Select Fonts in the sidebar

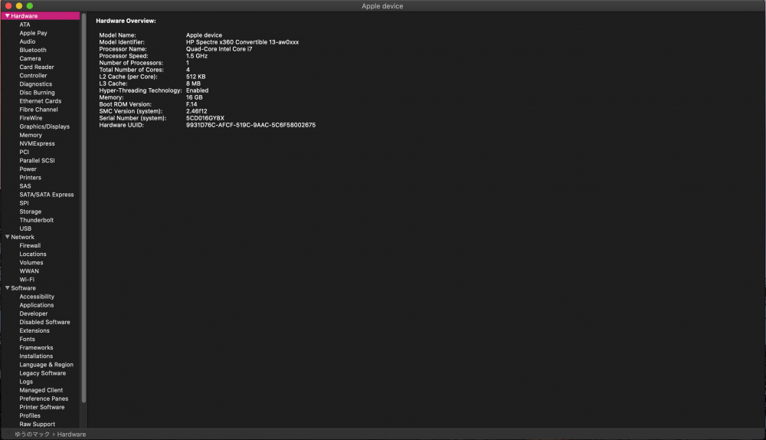28,340
